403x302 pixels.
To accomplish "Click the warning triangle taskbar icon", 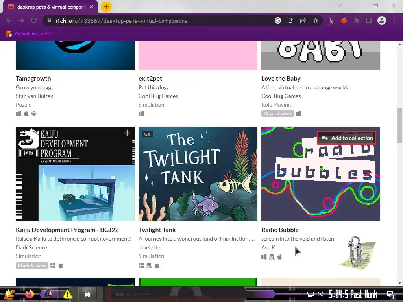I will click(x=67, y=294).
